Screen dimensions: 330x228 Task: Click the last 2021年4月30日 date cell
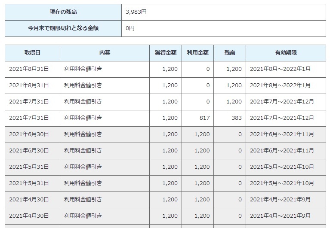click(x=29, y=216)
